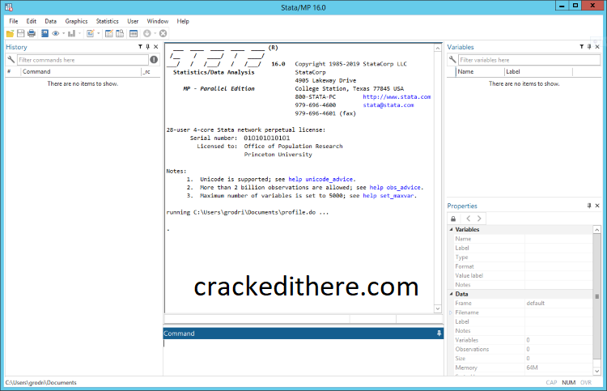Click the Open file folder icon
The image size is (607, 391).
[10, 34]
